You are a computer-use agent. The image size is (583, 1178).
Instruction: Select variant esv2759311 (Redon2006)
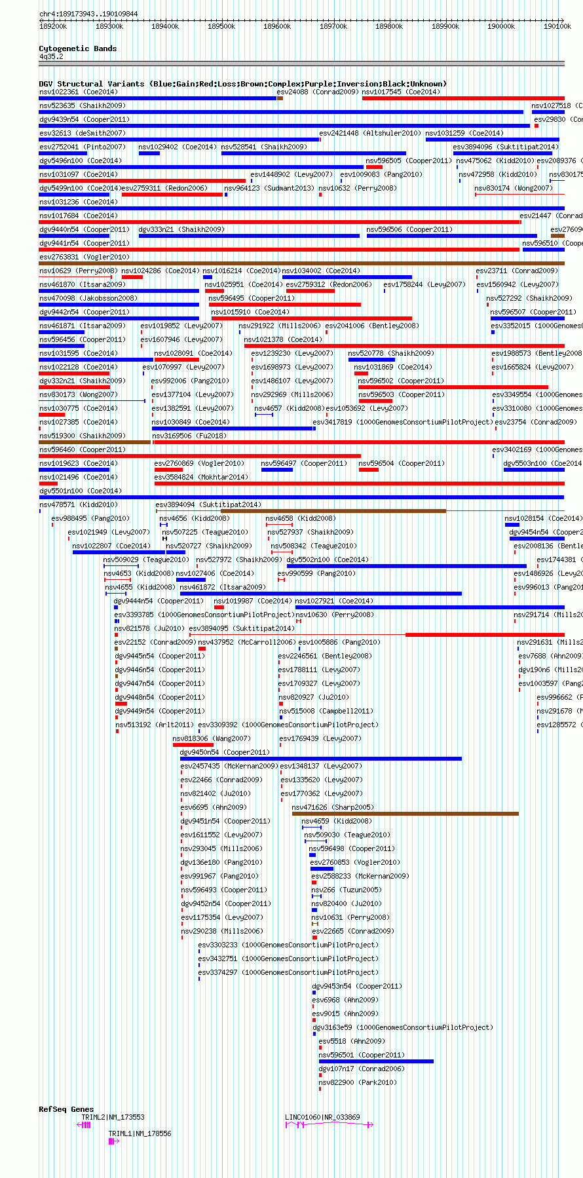coord(164,188)
